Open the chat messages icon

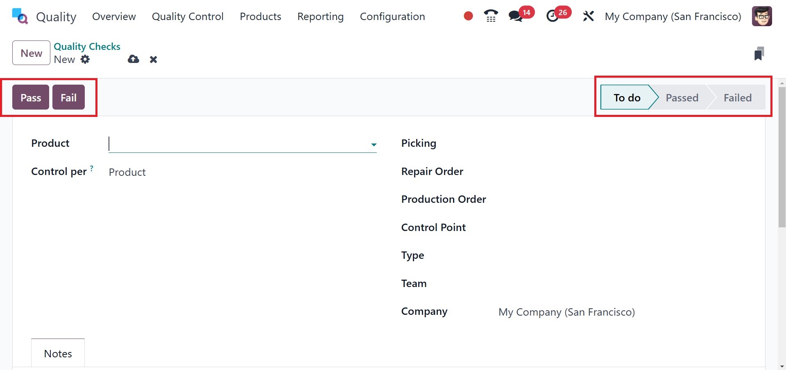[x=516, y=16]
